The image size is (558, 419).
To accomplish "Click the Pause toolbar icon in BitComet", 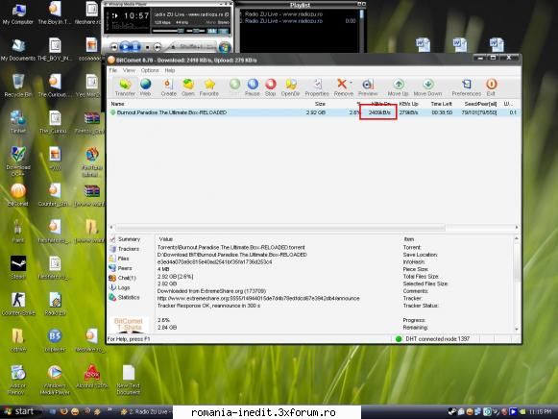I will [253, 87].
